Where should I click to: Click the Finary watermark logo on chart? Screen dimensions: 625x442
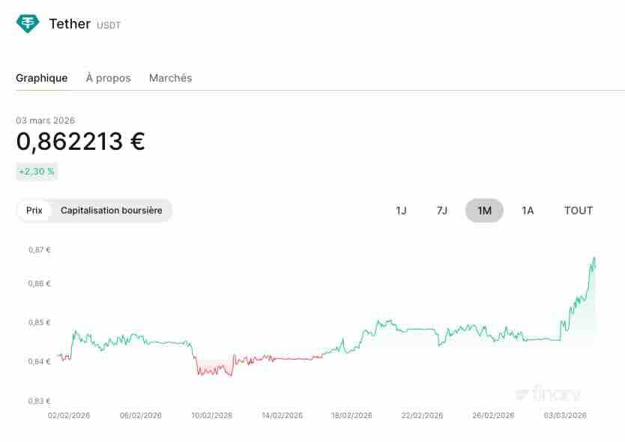[x=546, y=393]
